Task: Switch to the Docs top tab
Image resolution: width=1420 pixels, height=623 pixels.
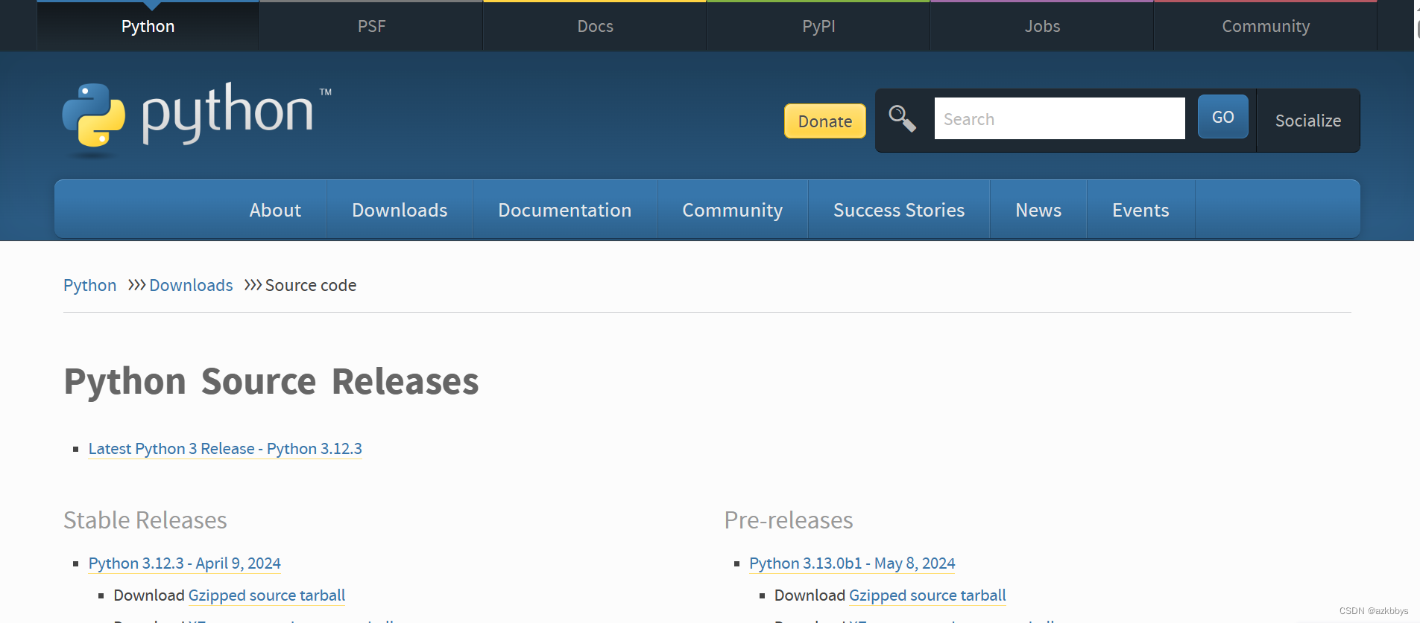Action: [x=595, y=26]
